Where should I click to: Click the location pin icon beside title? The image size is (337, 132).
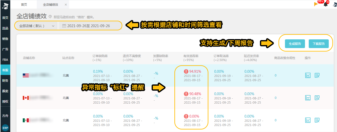(x=50, y=17)
